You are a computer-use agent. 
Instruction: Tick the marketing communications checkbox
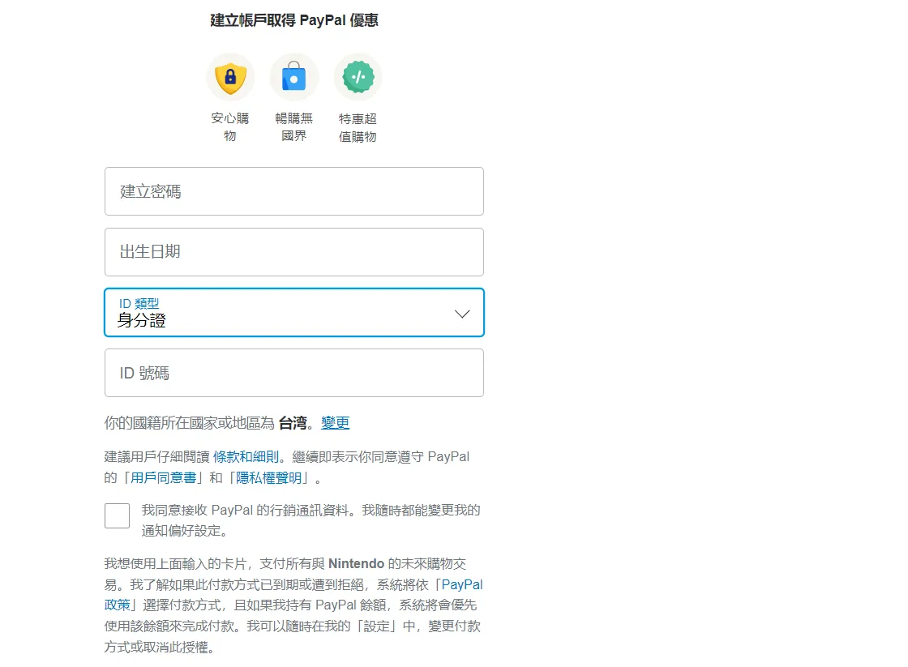(x=118, y=516)
